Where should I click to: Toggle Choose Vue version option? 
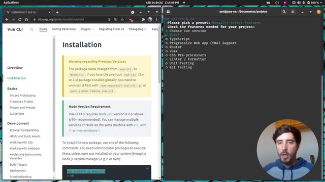(x=186, y=31)
